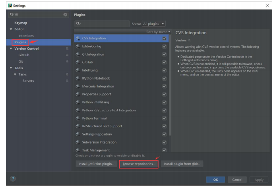Viewport: 277px width, 188px height.
Task: Select the Python IntelliLang plugin row
Action: pos(121,102)
